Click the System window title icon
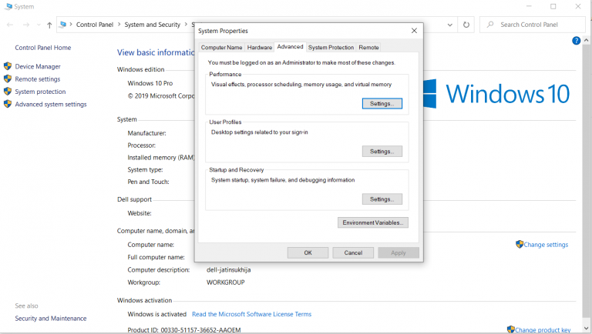Viewport: 592px width, 334px height. pos(8,6)
